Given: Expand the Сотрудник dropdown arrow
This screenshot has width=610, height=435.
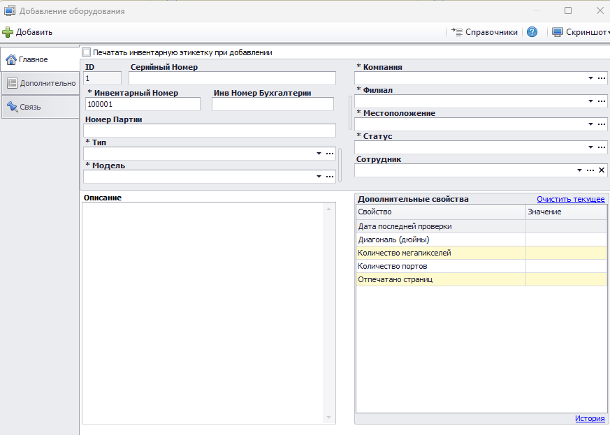Looking at the screenshot, I should coord(579,170).
